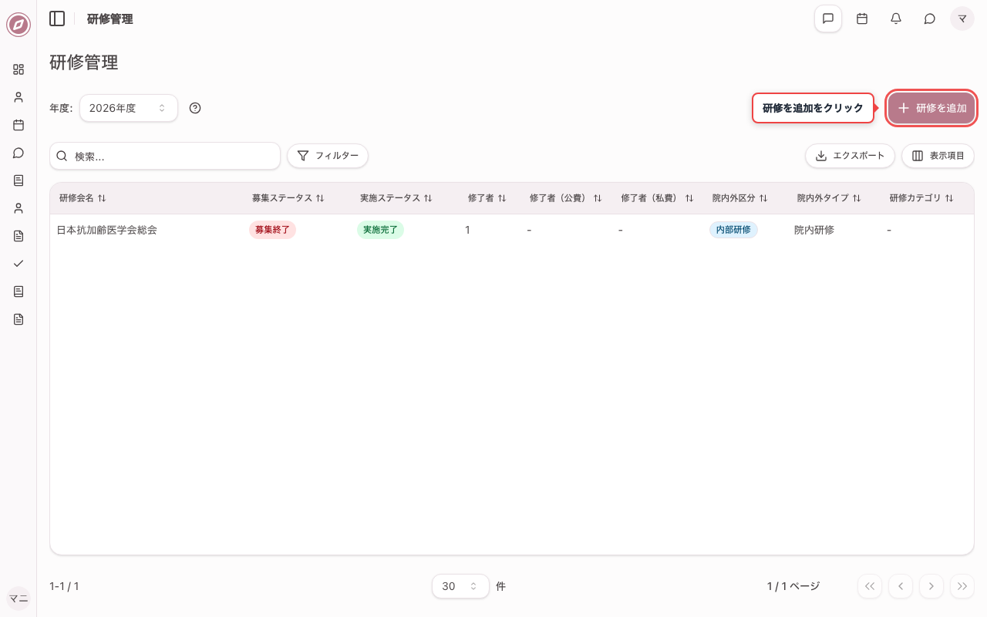Open the checkmark icon in the left sidebar
The width and height of the screenshot is (987, 617).
19,264
